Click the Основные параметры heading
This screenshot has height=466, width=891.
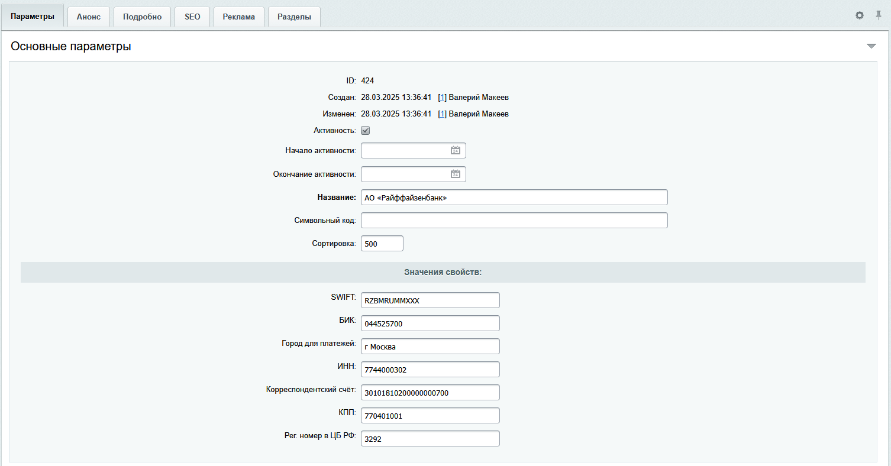(71, 46)
